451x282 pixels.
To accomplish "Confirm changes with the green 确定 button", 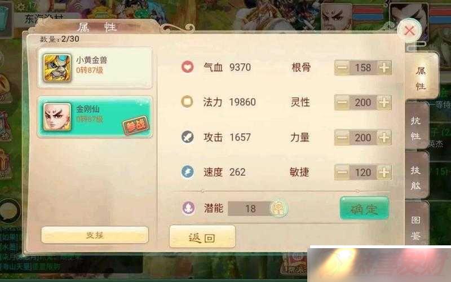I will (x=364, y=208).
